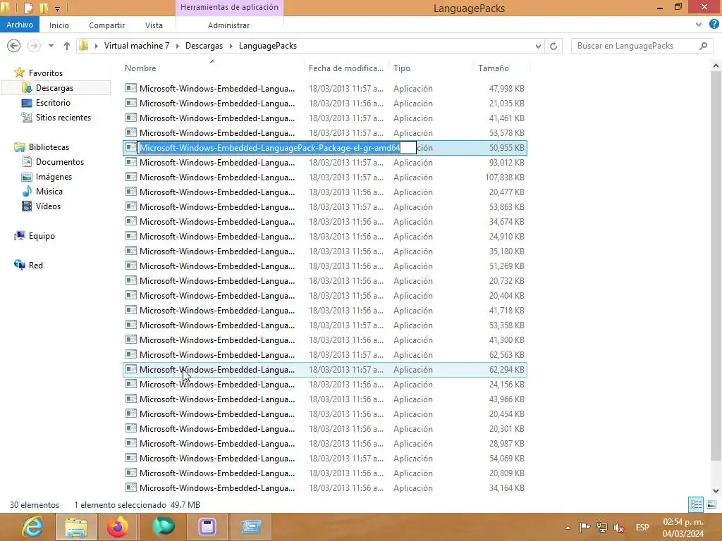Select the file sized 107,838 KB

324,177
